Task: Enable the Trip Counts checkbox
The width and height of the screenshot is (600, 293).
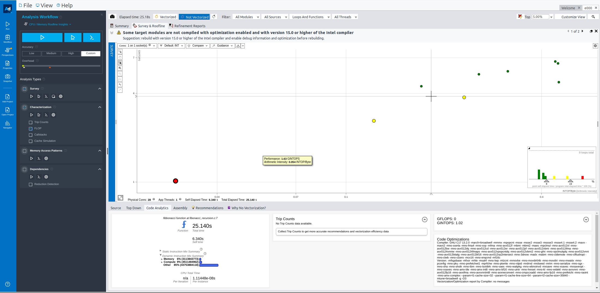Action: [x=31, y=122]
